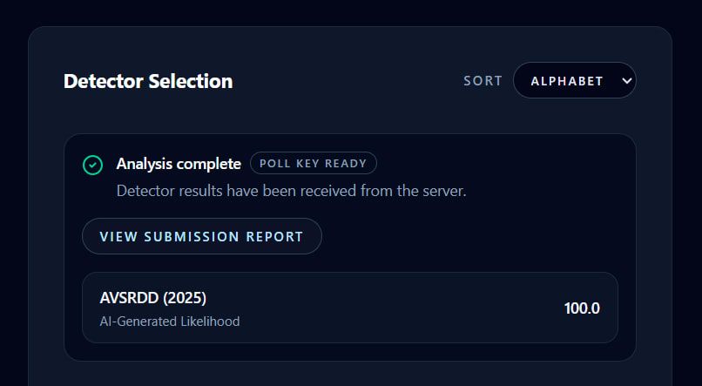Viewport: 702px width, 386px height.
Task: Click the AI-Generated Likelihood caption
Action: [x=170, y=322]
